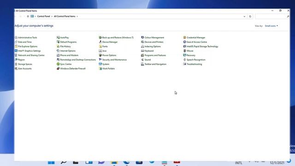Expand chevron after Control Panel breadcrumb

[x=52, y=17]
